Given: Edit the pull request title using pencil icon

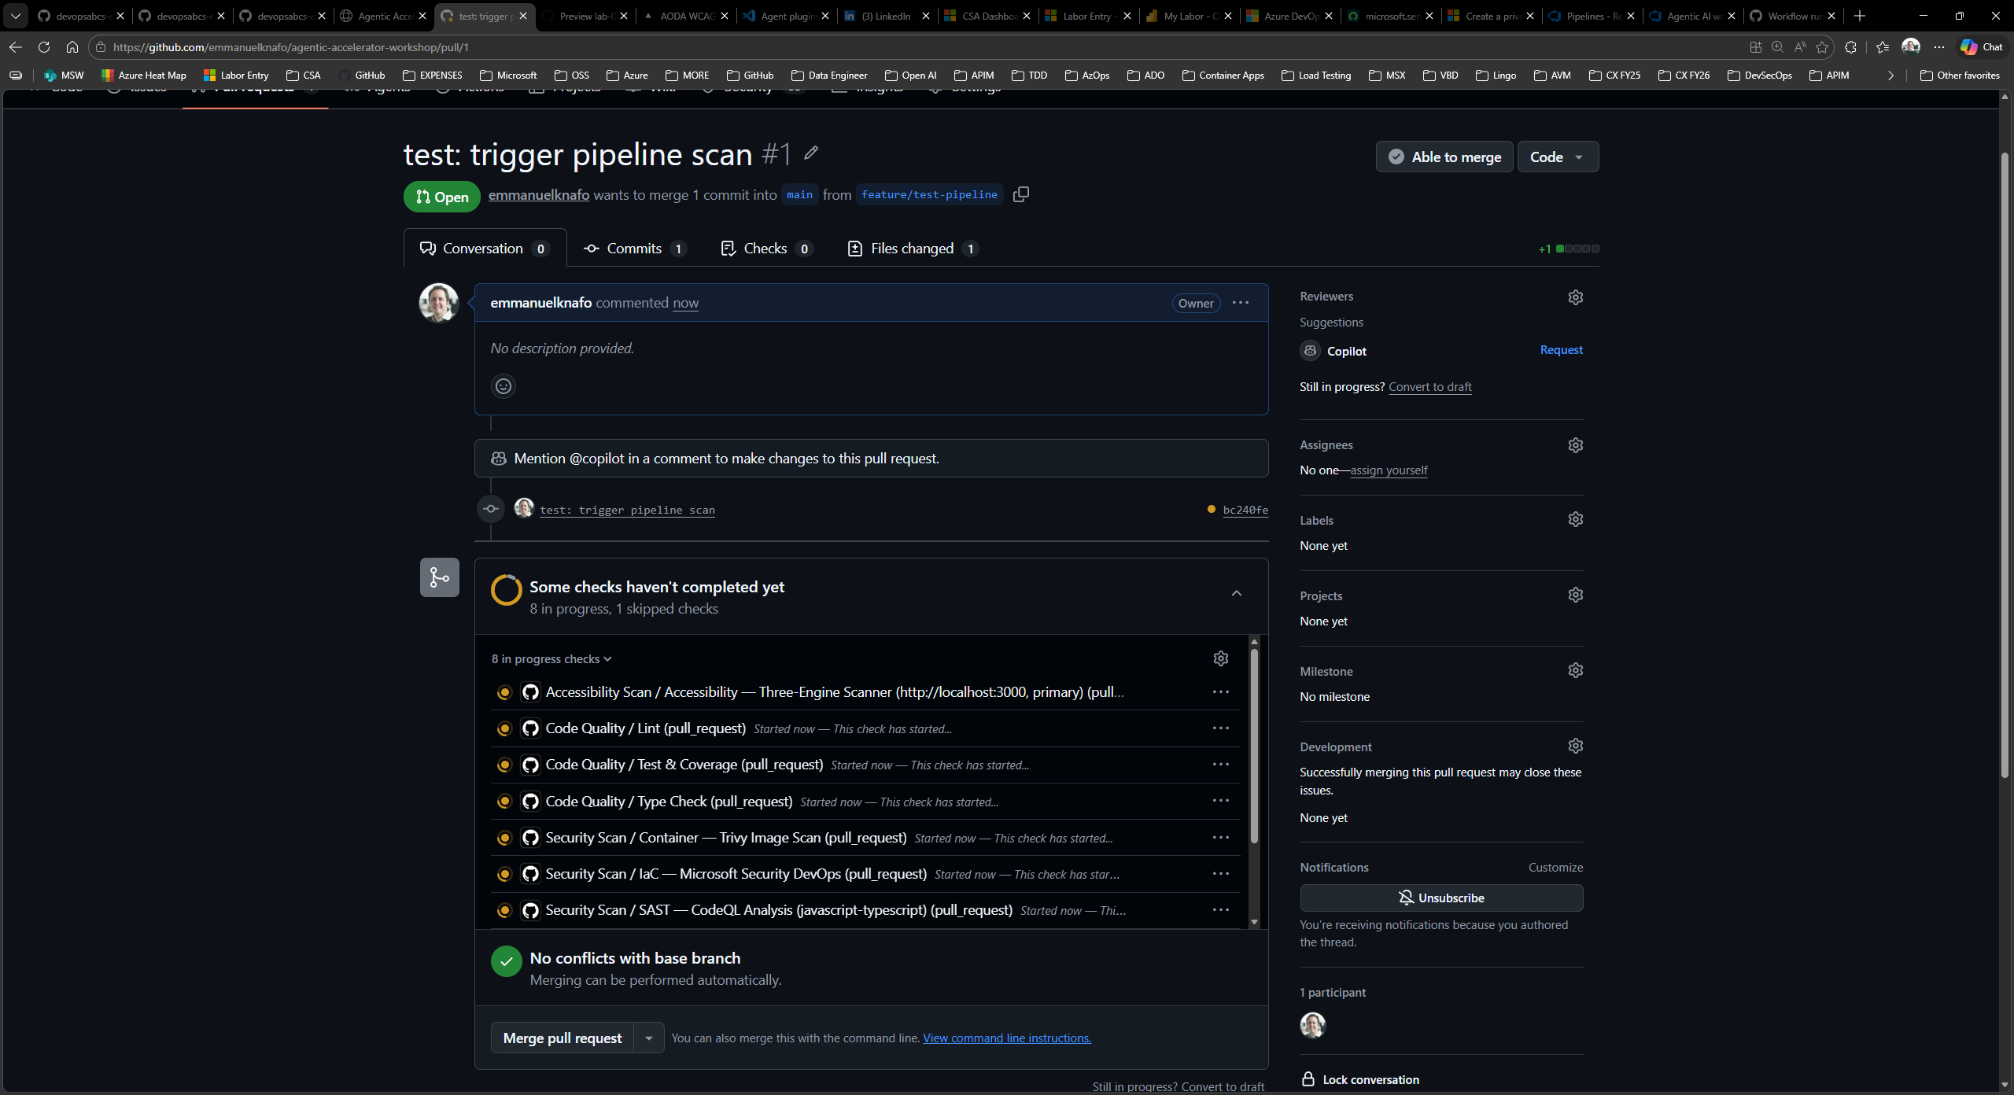Looking at the screenshot, I should (810, 153).
